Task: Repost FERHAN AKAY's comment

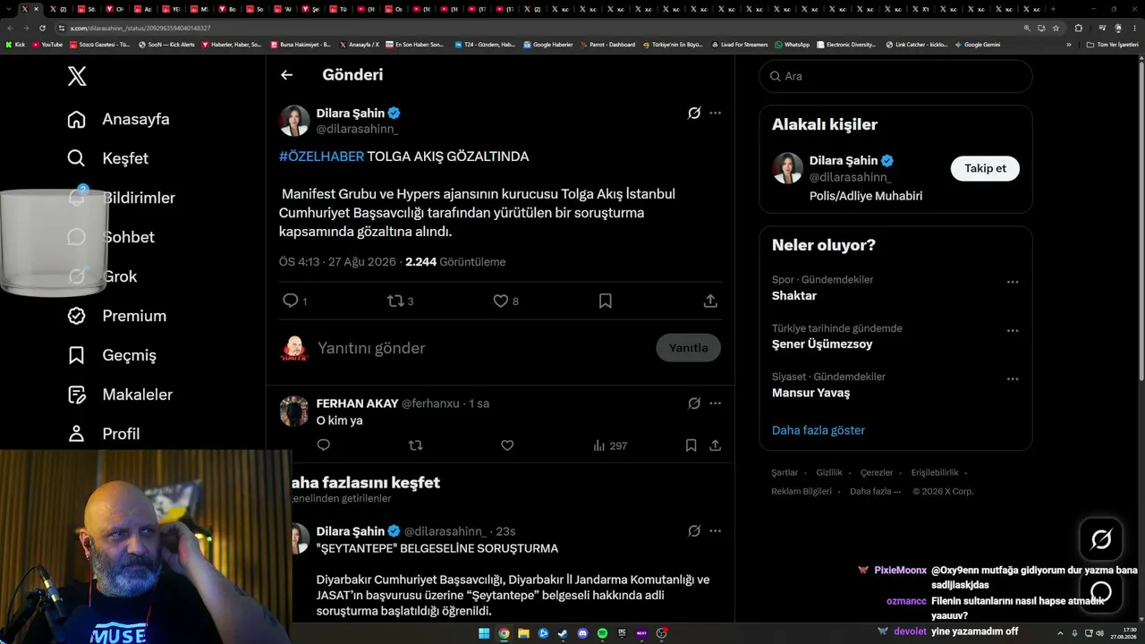Action: (x=415, y=445)
